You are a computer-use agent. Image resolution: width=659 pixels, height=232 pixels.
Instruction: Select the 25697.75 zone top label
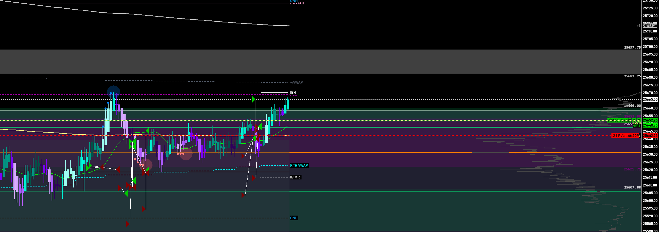[632, 48]
